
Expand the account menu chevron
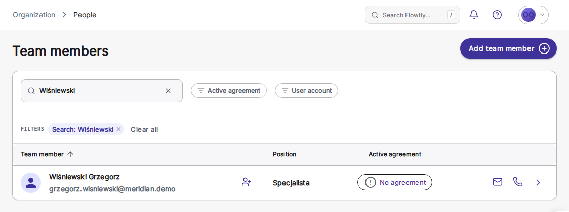click(x=542, y=15)
